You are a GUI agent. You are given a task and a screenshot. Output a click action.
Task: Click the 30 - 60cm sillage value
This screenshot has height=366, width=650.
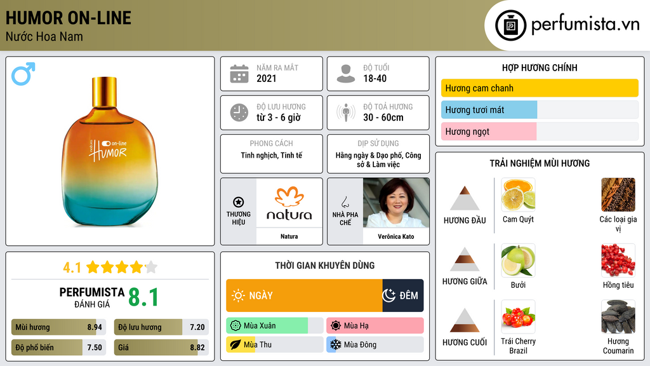pos(383,118)
